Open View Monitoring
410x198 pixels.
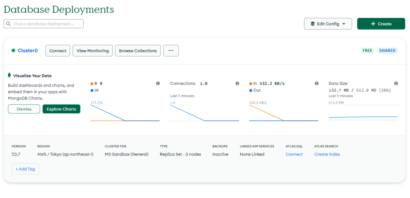click(92, 51)
